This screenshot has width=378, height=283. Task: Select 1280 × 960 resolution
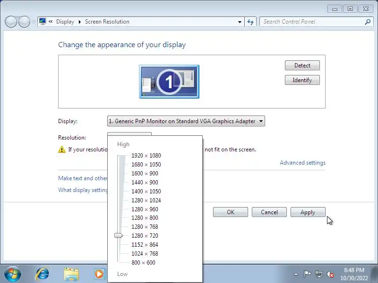click(145, 209)
